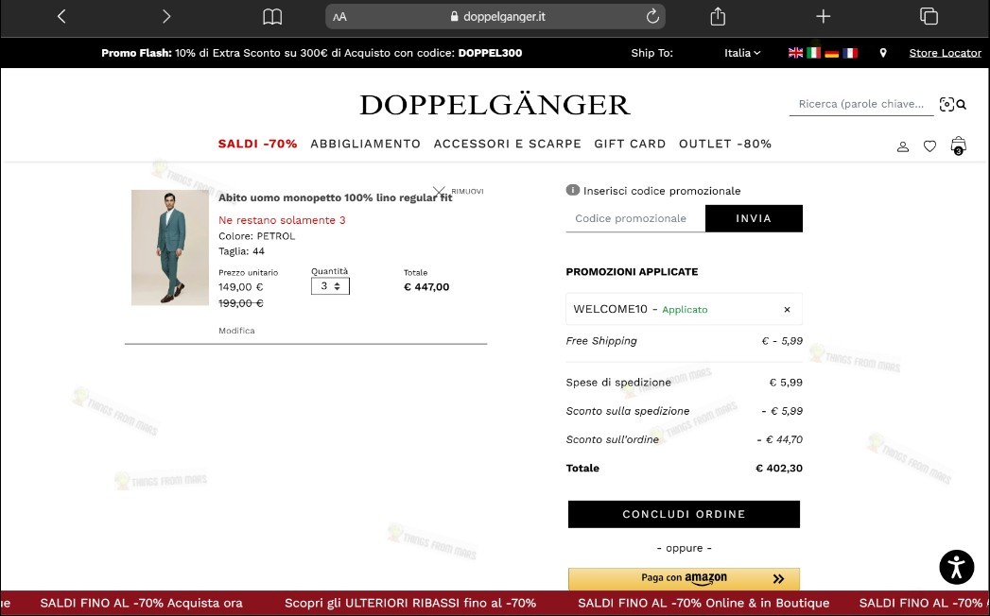The width and height of the screenshot is (990, 616).
Task: Pay with Paga con Amazon button
Action: click(684, 578)
